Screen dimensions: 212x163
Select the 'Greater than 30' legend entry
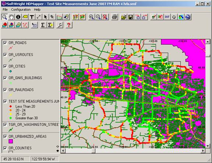tap(26, 118)
